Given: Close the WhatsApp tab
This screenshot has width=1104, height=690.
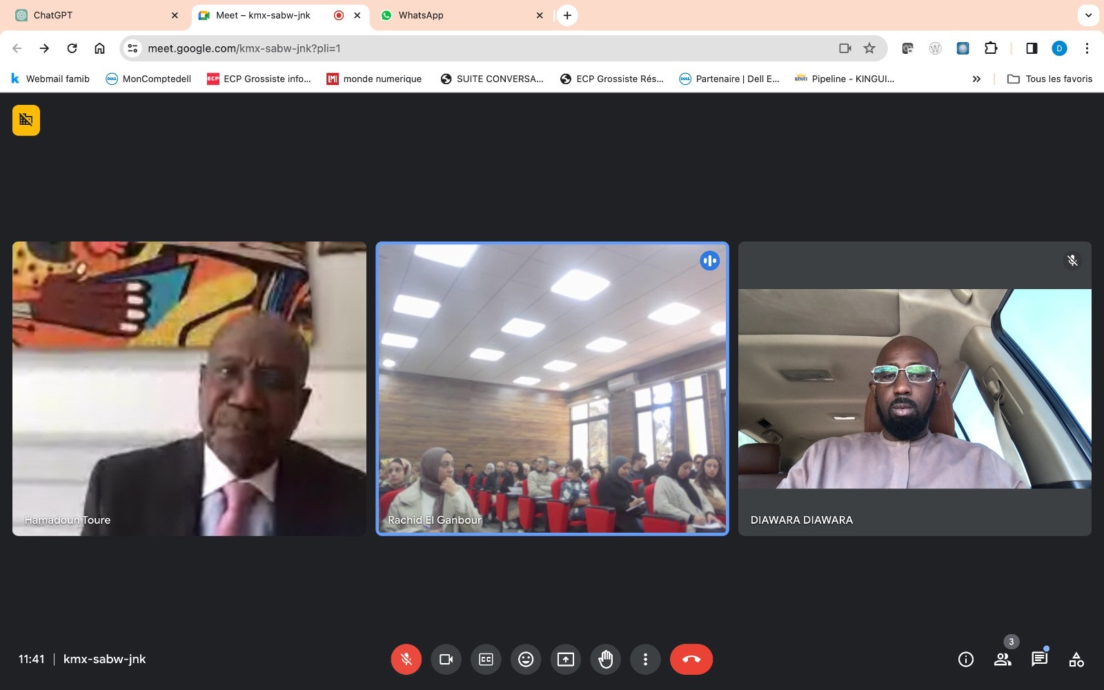Looking at the screenshot, I should (540, 15).
